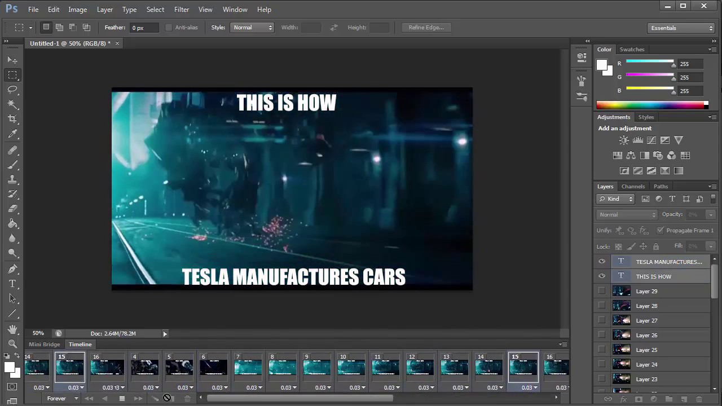Switch to the Channels tab
The width and height of the screenshot is (722, 406).
tap(633, 187)
